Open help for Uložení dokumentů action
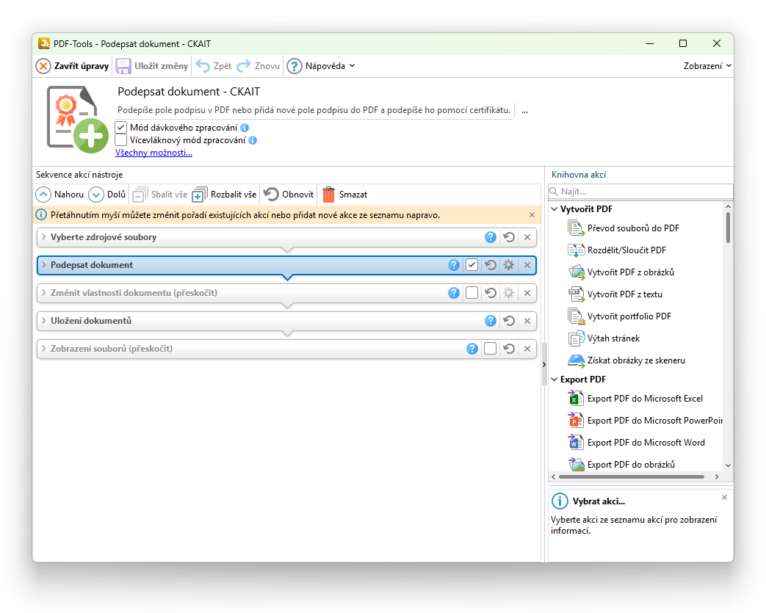Image resolution: width=766 pixels, height=613 pixels. pyautogui.click(x=491, y=321)
